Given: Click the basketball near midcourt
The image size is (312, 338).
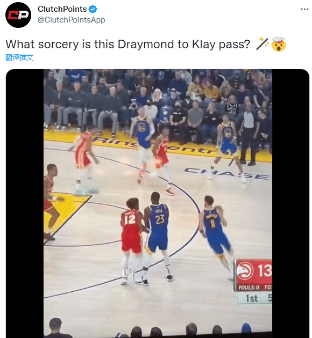Looking at the screenshot, I should point(158,165).
